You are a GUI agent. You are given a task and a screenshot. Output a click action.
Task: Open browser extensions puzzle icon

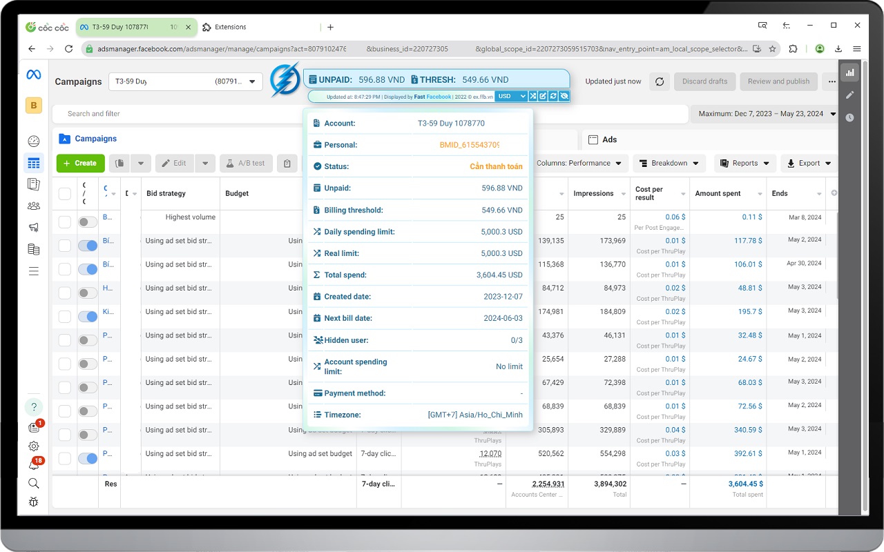793,49
